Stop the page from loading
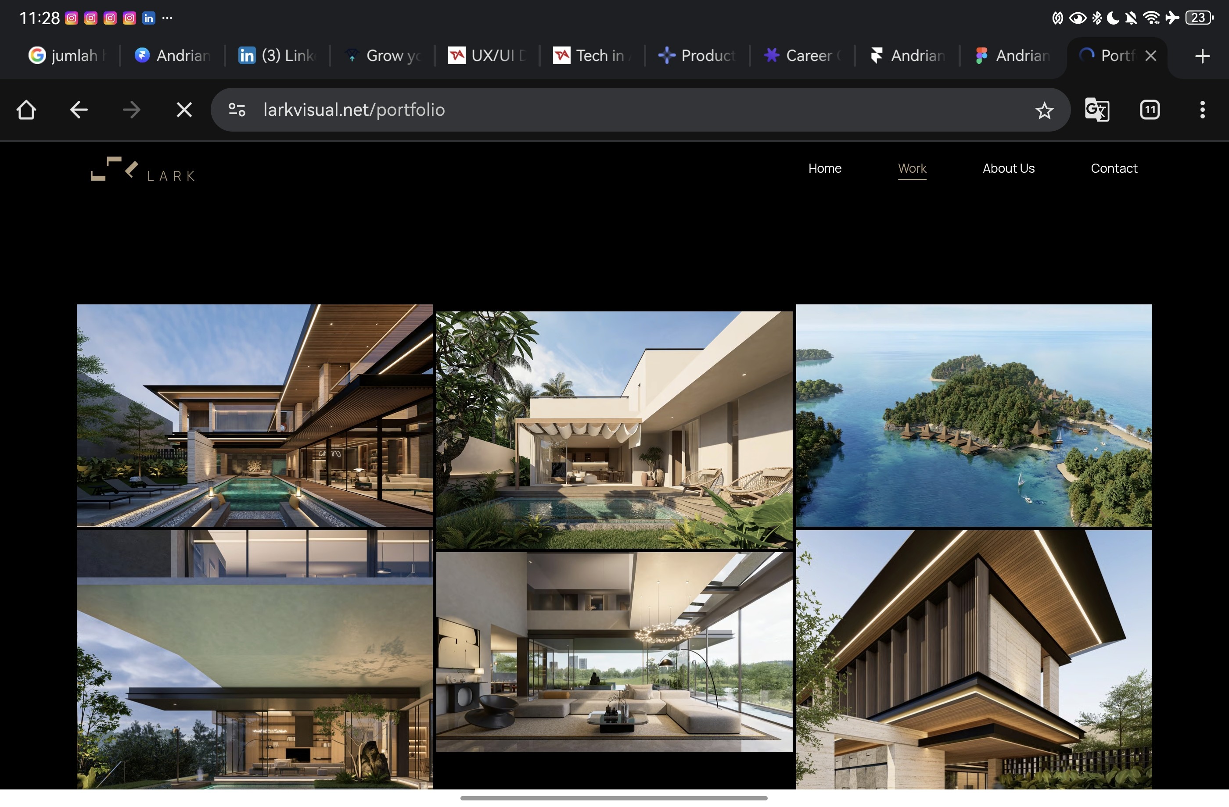 (x=184, y=109)
